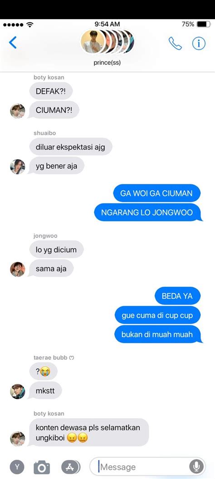The image size is (215, 479).
Task: Tap taerae bubb's profile avatar
Action: [18, 391]
